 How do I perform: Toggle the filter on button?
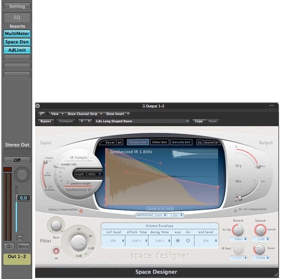pyautogui.click(x=56, y=251)
